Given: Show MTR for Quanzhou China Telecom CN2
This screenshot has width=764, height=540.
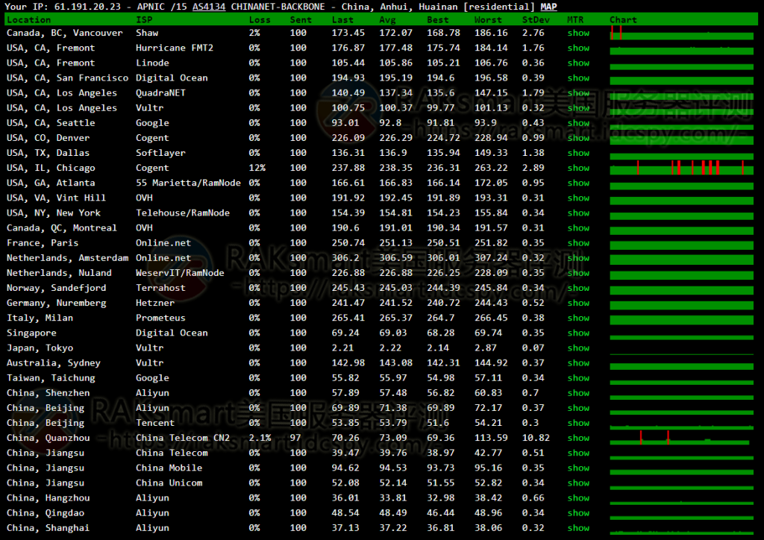Looking at the screenshot, I should pyautogui.click(x=578, y=439).
